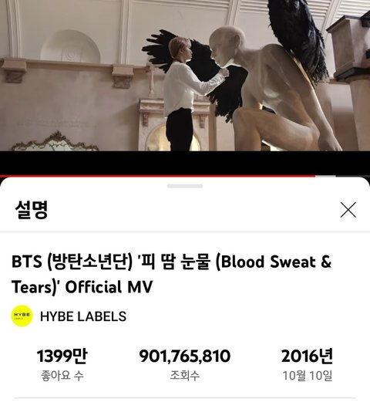Tap the video frame to show controls
The image size is (370, 402).
(185, 76)
